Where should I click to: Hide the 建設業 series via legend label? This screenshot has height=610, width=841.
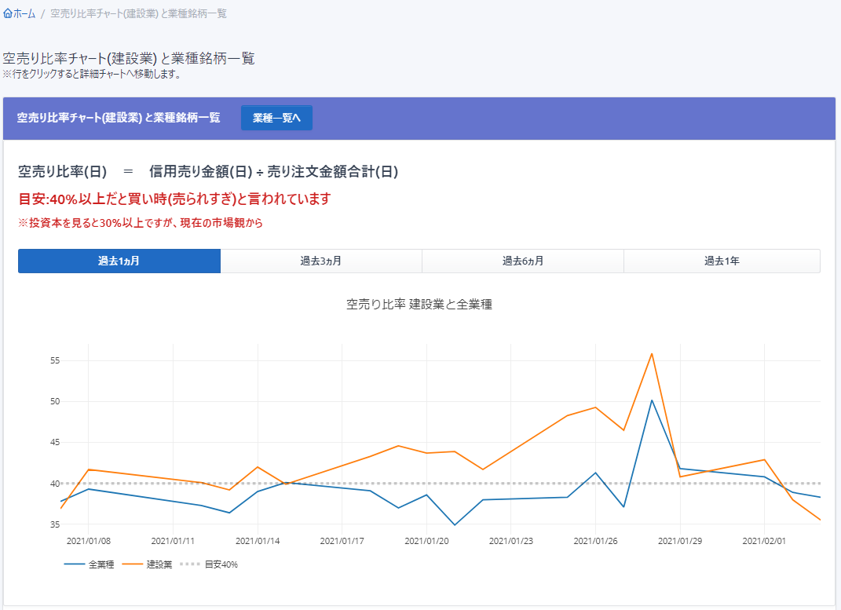pos(159,564)
